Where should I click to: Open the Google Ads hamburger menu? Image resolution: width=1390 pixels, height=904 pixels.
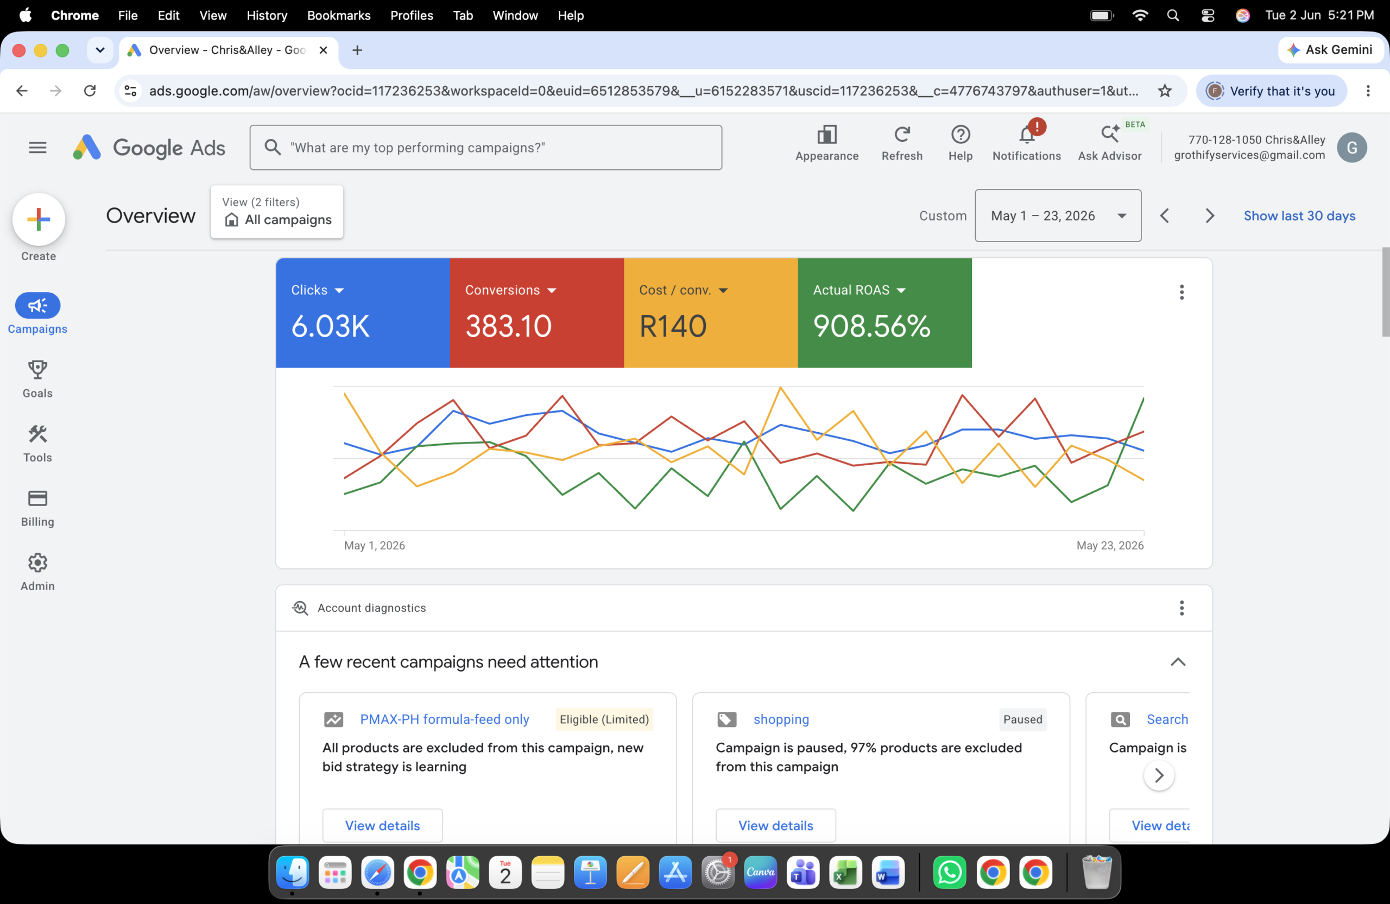coord(37,148)
